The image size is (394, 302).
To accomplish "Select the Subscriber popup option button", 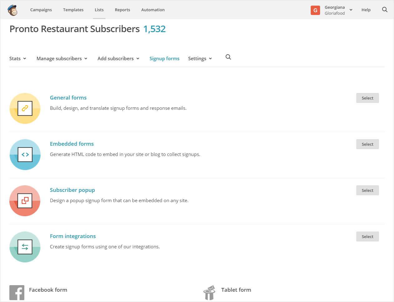I will 367,190.
